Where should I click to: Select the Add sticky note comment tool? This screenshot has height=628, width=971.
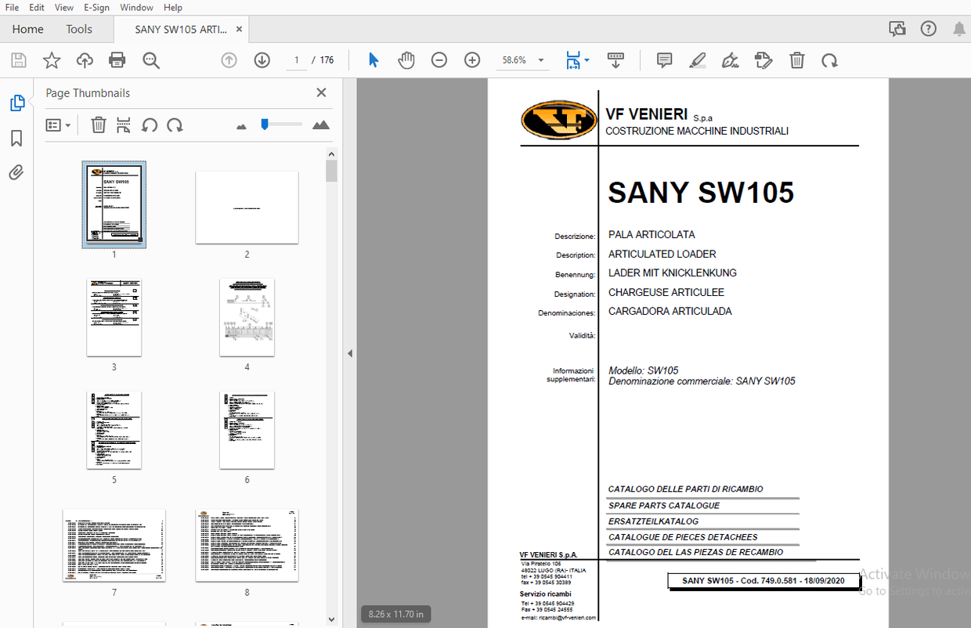664,60
